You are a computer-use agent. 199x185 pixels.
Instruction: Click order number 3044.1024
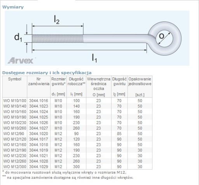pyautogui.click(x=38, y=112)
